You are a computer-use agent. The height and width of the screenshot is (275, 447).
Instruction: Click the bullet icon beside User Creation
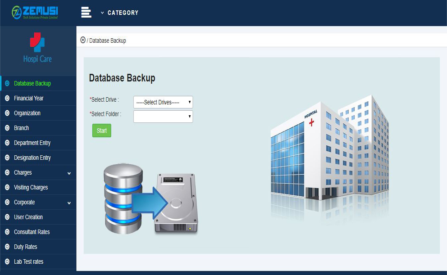[7, 217]
